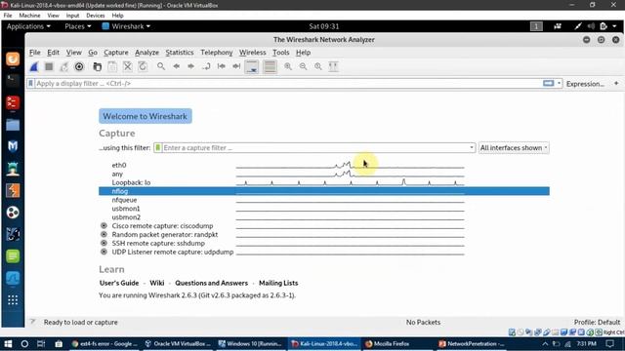Open the Capture menu
625x351 pixels.
pos(116,53)
